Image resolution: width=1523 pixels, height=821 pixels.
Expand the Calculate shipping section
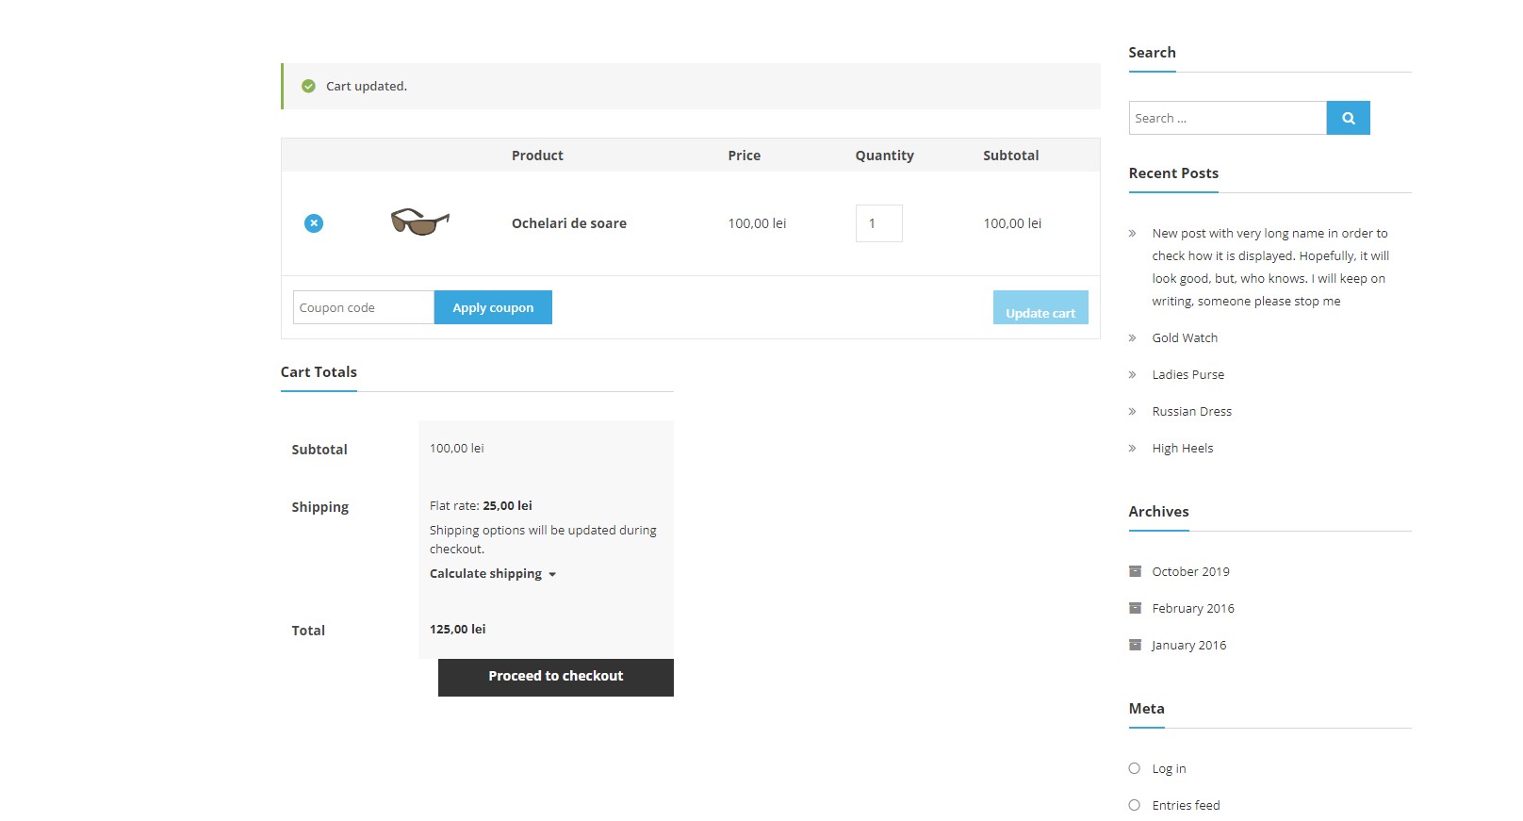coord(493,573)
